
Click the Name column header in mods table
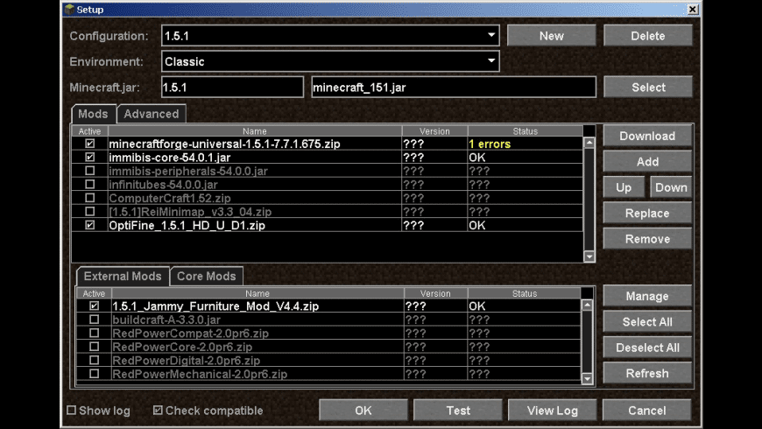[255, 131]
